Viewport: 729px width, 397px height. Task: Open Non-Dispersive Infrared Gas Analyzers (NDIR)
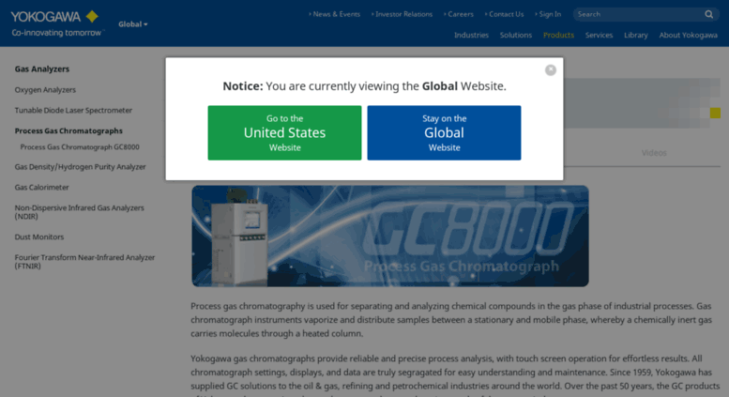point(80,212)
